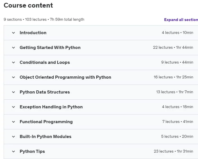This screenshot has width=198, height=159.
Task: Click '9 lectures • 44min' text
Action: [177, 62]
